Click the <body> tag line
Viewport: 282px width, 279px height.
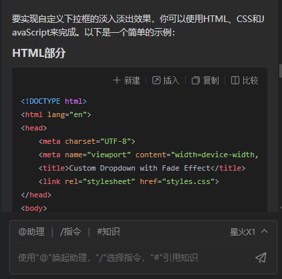pyautogui.click(x=34, y=208)
